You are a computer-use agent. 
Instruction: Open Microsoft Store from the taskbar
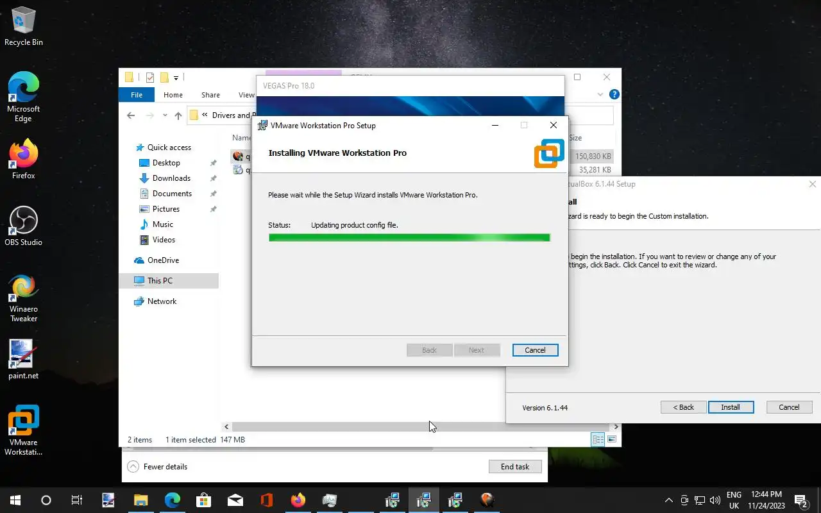coord(203,500)
